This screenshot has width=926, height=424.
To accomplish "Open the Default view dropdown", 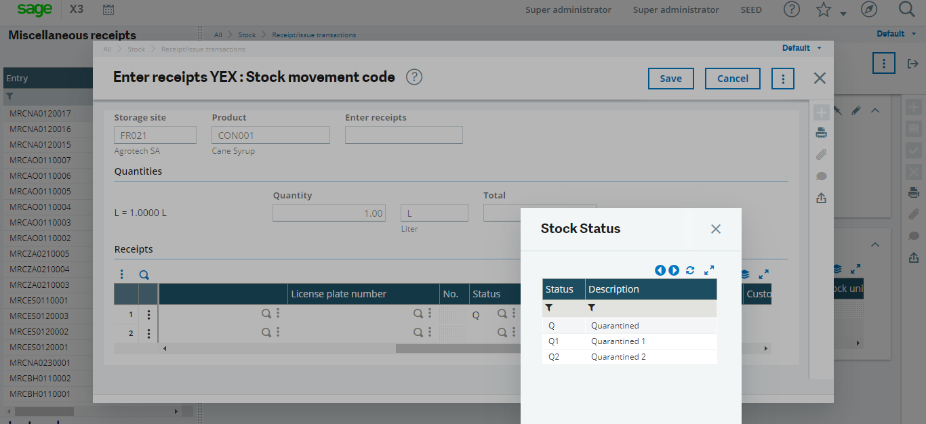I will (803, 48).
